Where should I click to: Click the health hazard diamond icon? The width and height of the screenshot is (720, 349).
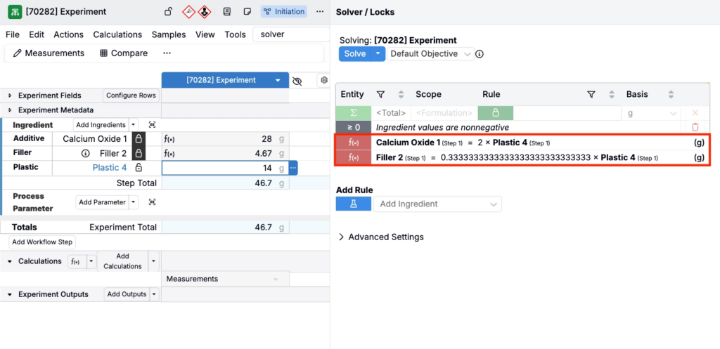pyautogui.click(x=204, y=12)
